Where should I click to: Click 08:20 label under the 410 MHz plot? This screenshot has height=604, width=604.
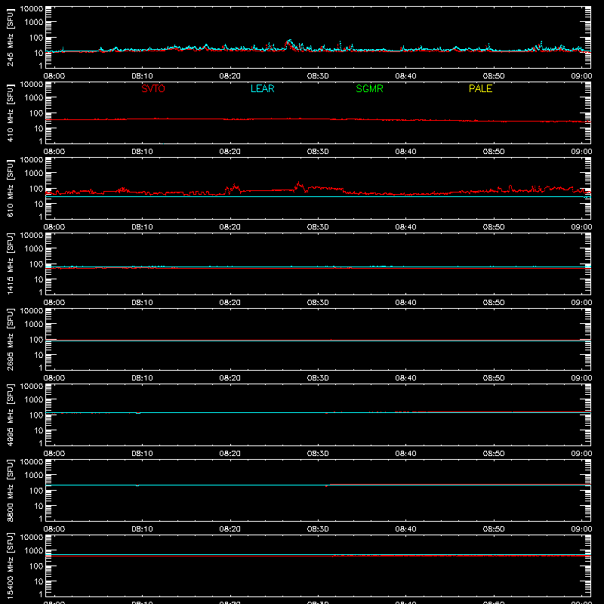pyautogui.click(x=230, y=152)
